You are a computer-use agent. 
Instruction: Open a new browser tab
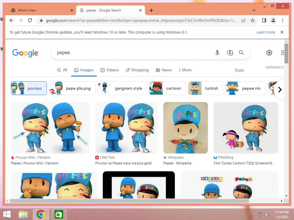click(x=151, y=10)
